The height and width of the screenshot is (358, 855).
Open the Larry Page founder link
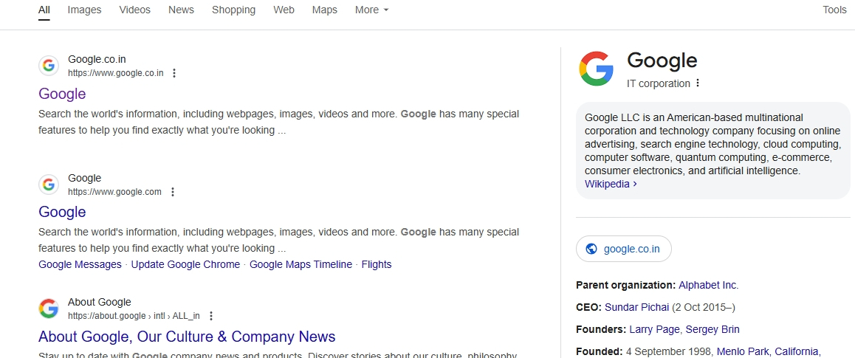tap(654, 329)
